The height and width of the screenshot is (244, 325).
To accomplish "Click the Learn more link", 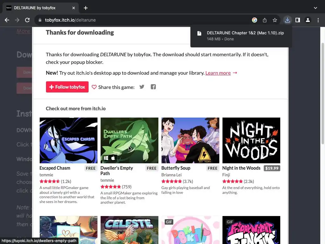I will point(218,73).
